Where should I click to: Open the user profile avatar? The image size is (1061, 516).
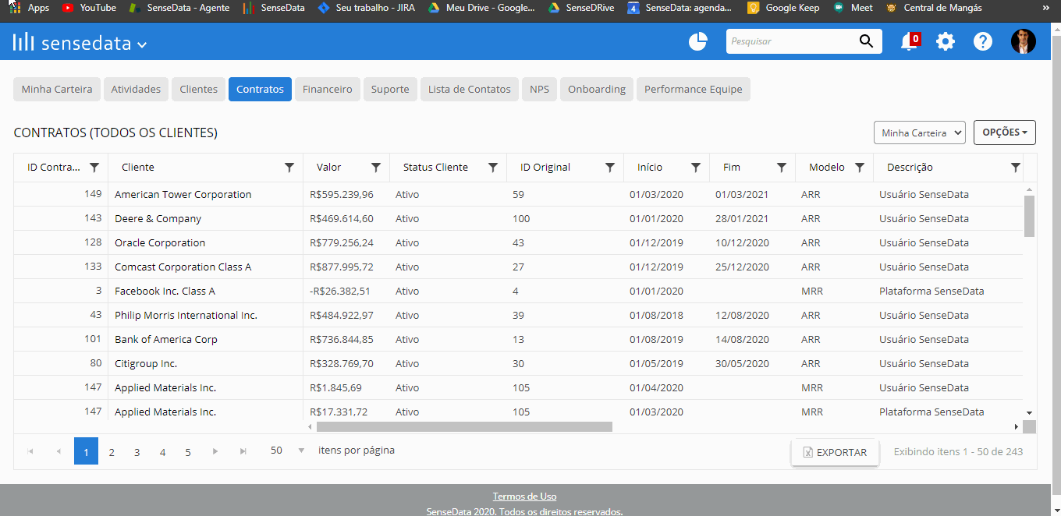[x=1024, y=42]
